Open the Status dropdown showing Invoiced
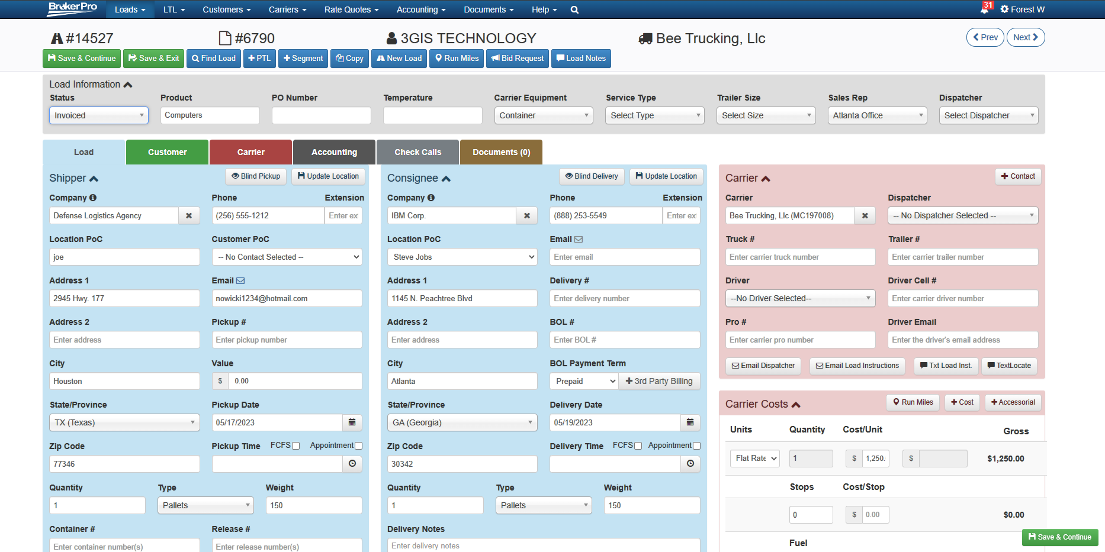Screen dimensions: 1105x552 [98, 115]
